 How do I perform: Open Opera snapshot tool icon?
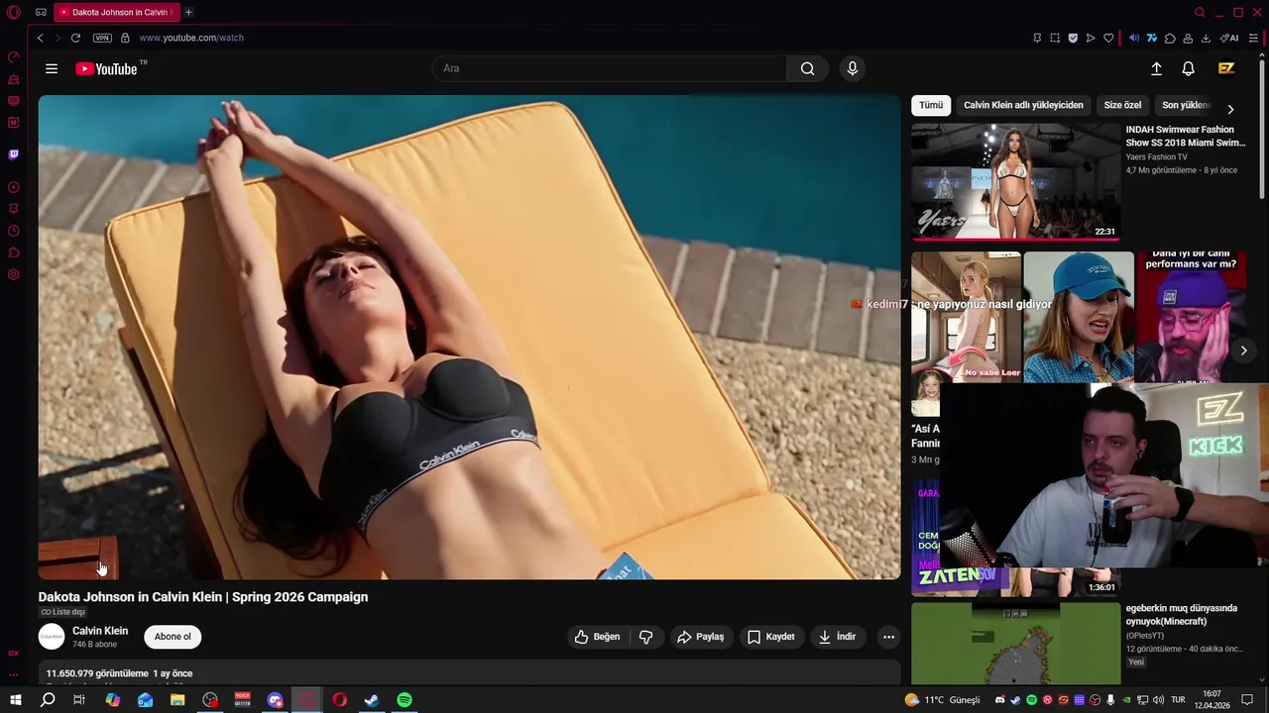pyautogui.click(x=1055, y=38)
